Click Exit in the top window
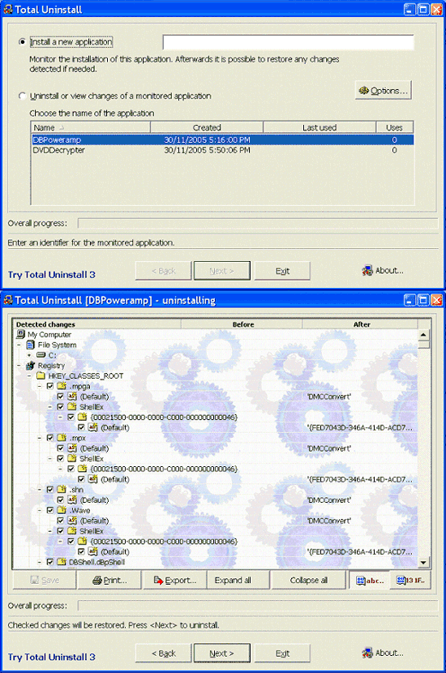The width and height of the screenshot is (446, 673). pyautogui.click(x=282, y=271)
